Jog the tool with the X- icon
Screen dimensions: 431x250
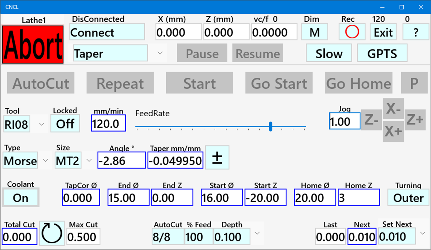(x=393, y=108)
